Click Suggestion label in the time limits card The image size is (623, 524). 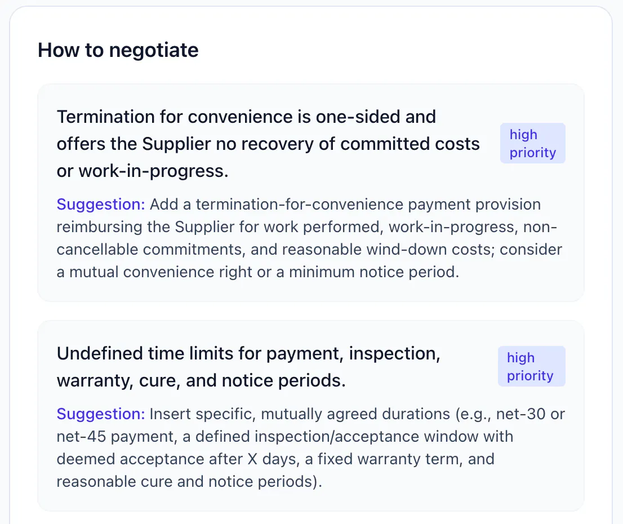(x=101, y=414)
